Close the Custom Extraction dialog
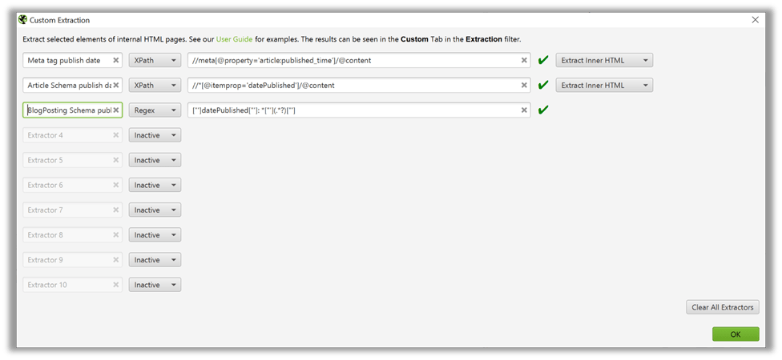This screenshot has height=360, width=782. (x=754, y=19)
